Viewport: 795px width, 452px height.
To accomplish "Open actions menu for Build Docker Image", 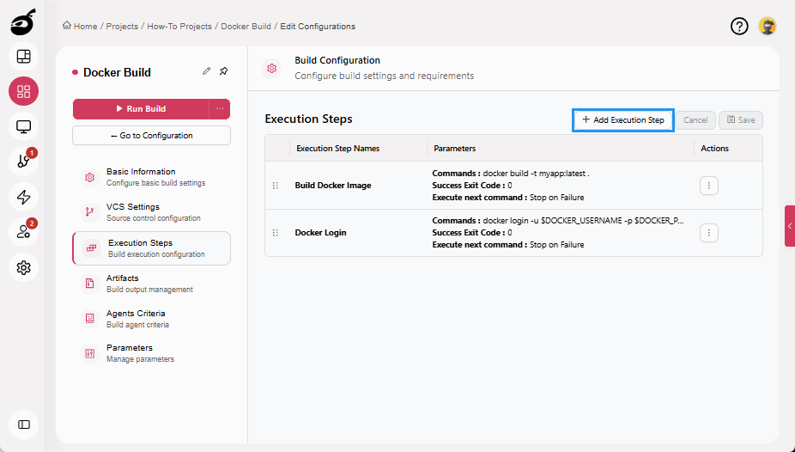I will [x=709, y=185].
